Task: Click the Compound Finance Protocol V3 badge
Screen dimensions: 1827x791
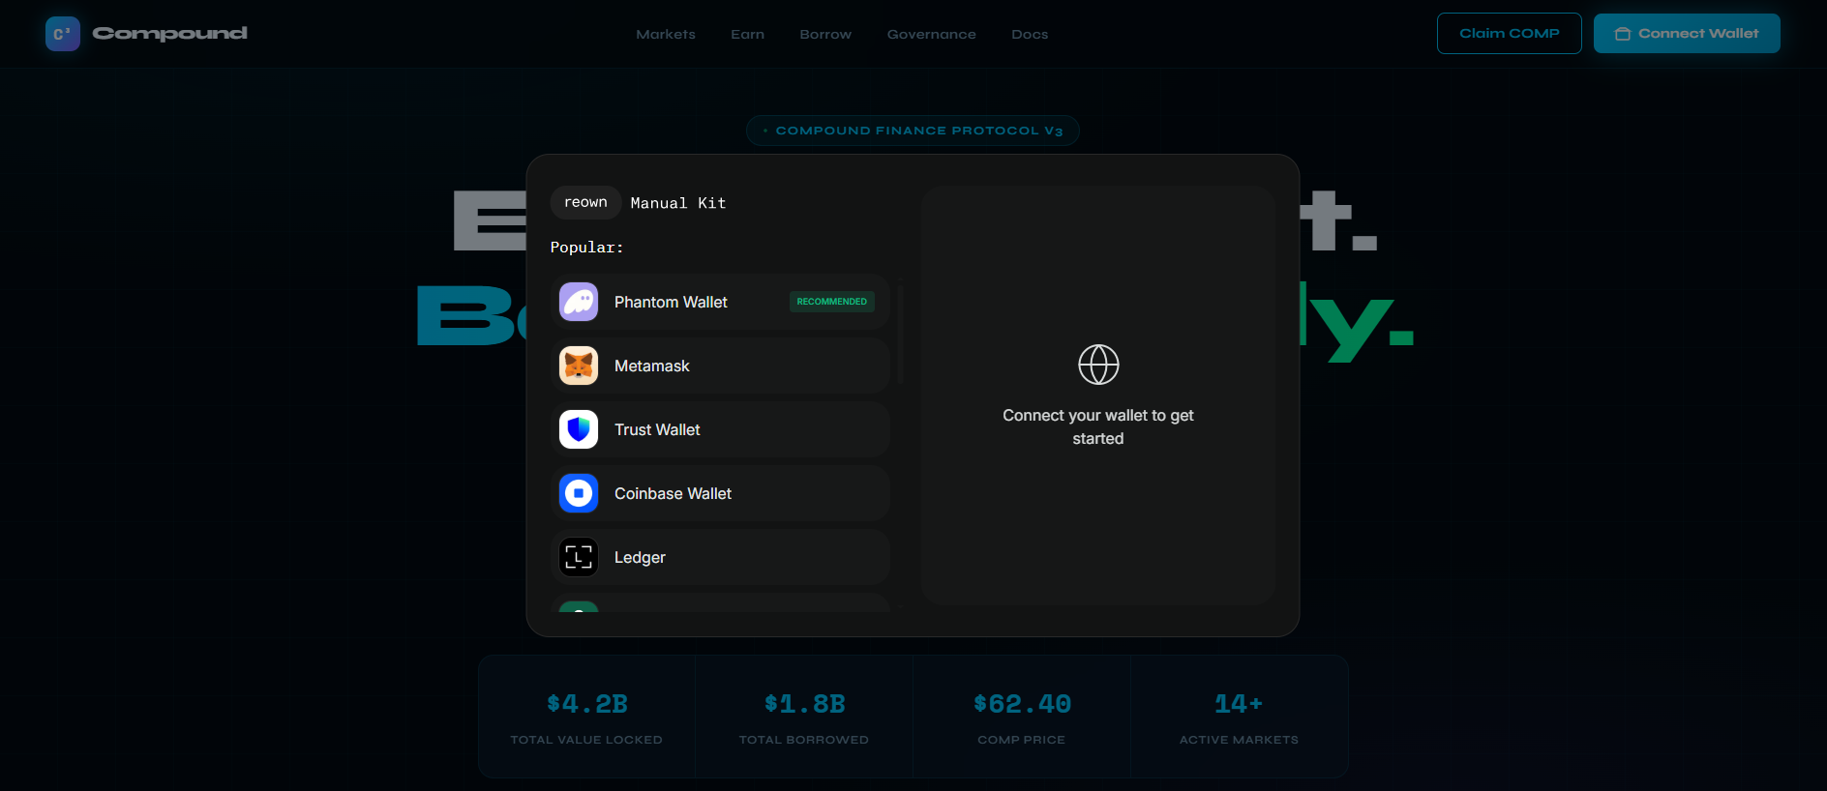Action: [913, 131]
